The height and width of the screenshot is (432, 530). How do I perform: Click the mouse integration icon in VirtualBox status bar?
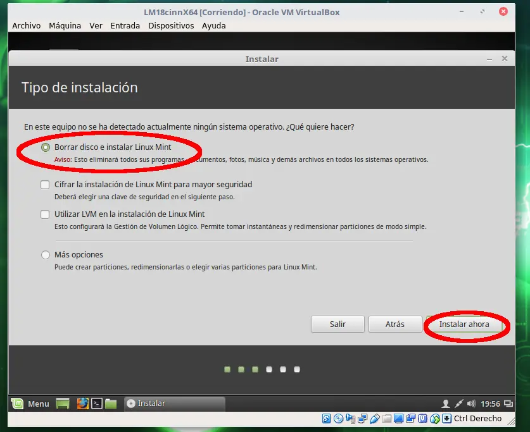(435, 419)
